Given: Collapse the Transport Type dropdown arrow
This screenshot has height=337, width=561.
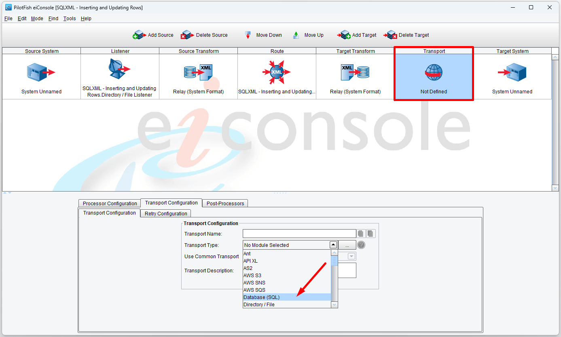Looking at the screenshot, I should tap(333, 245).
